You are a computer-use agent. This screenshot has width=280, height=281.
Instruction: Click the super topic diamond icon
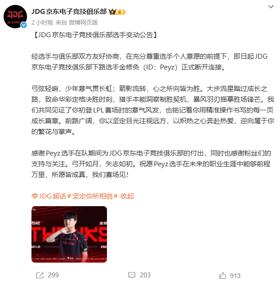point(35,196)
